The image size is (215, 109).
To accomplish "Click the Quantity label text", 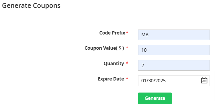I will pos(114,64).
